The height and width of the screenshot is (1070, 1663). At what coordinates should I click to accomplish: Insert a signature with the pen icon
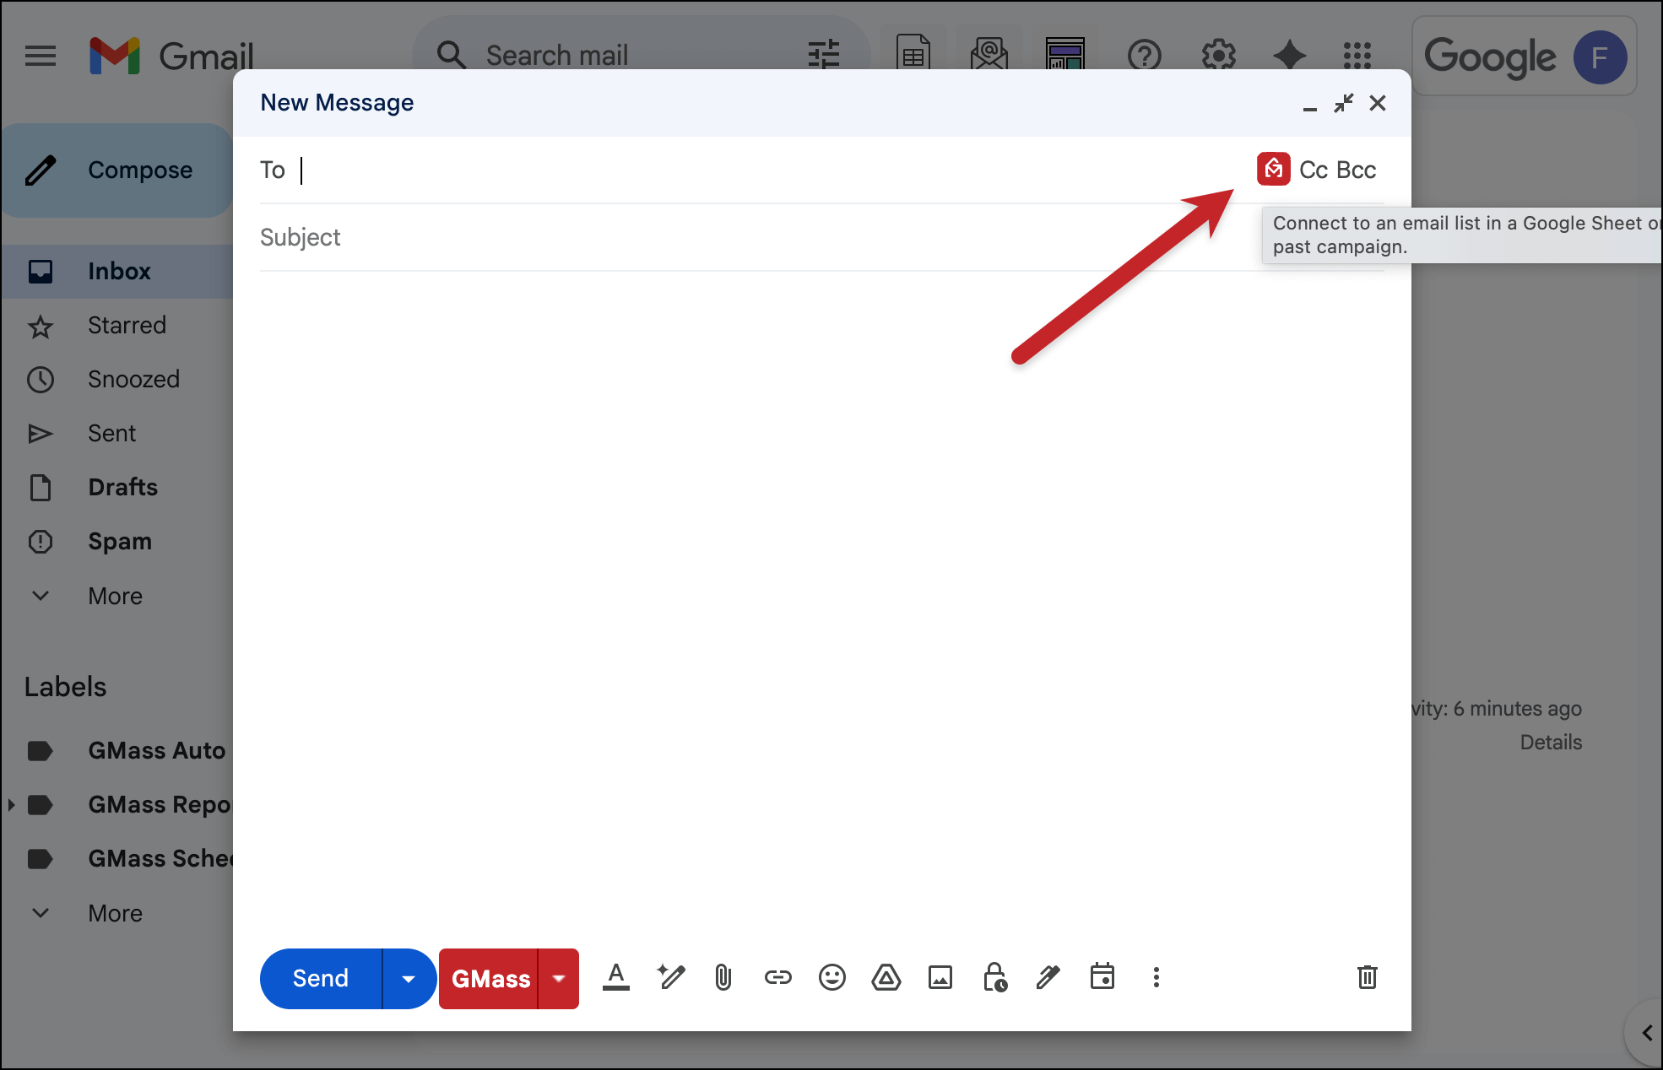(1048, 978)
